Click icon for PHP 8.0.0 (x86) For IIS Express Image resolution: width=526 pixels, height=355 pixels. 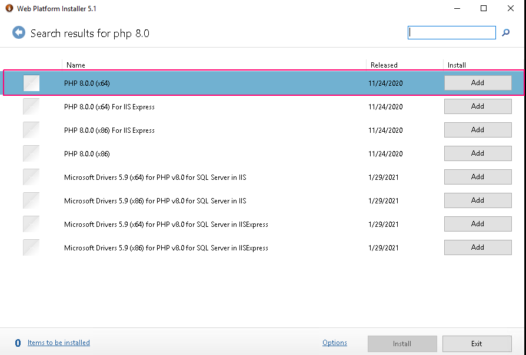click(31, 130)
